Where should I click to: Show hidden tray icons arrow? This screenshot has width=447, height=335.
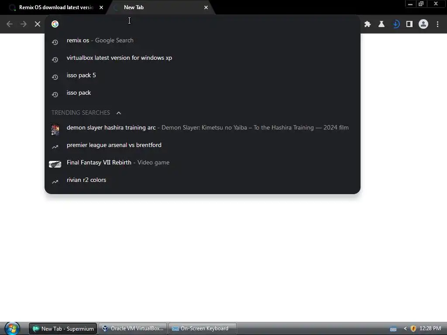[x=405, y=329]
